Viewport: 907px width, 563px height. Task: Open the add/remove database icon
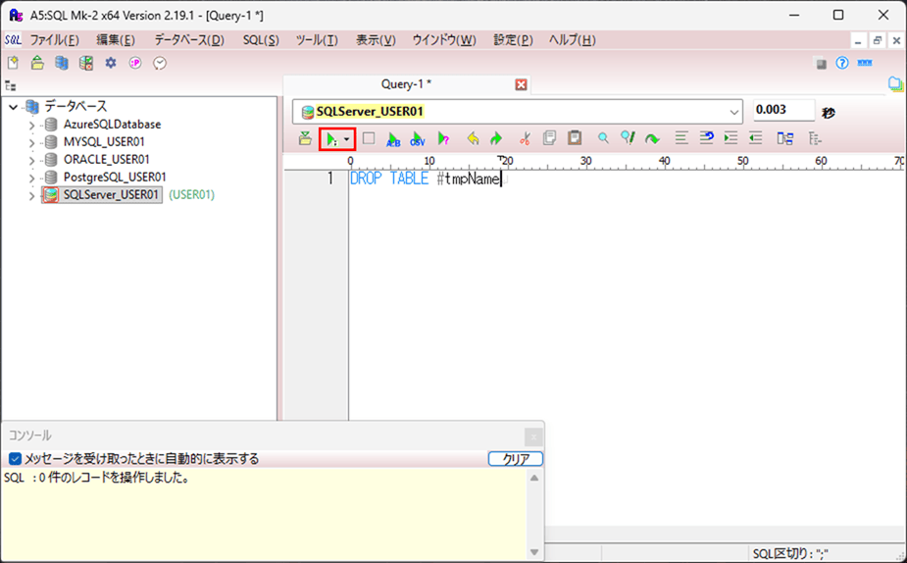62,63
